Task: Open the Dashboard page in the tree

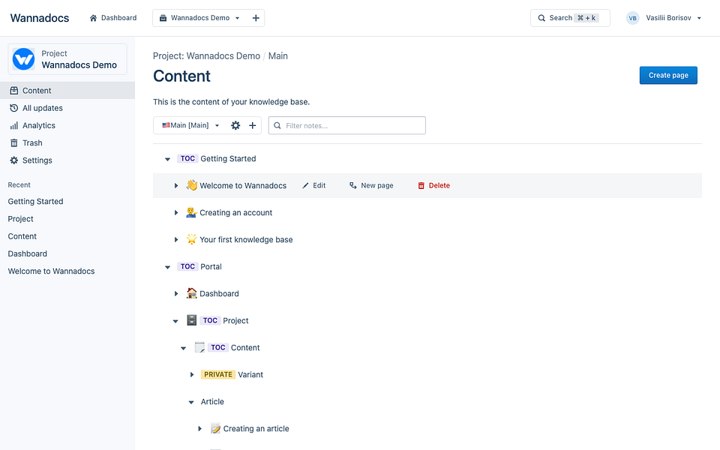Action: [219, 293]
